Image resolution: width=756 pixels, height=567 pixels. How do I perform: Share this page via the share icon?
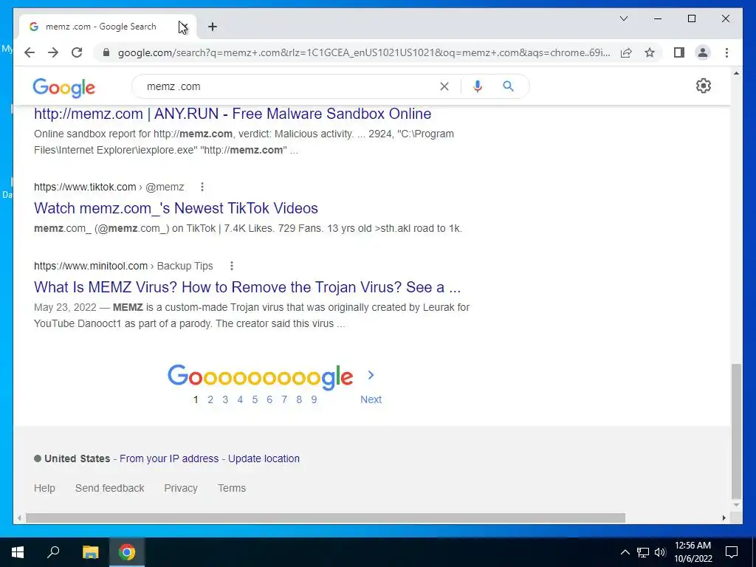(x=626, y=52)
